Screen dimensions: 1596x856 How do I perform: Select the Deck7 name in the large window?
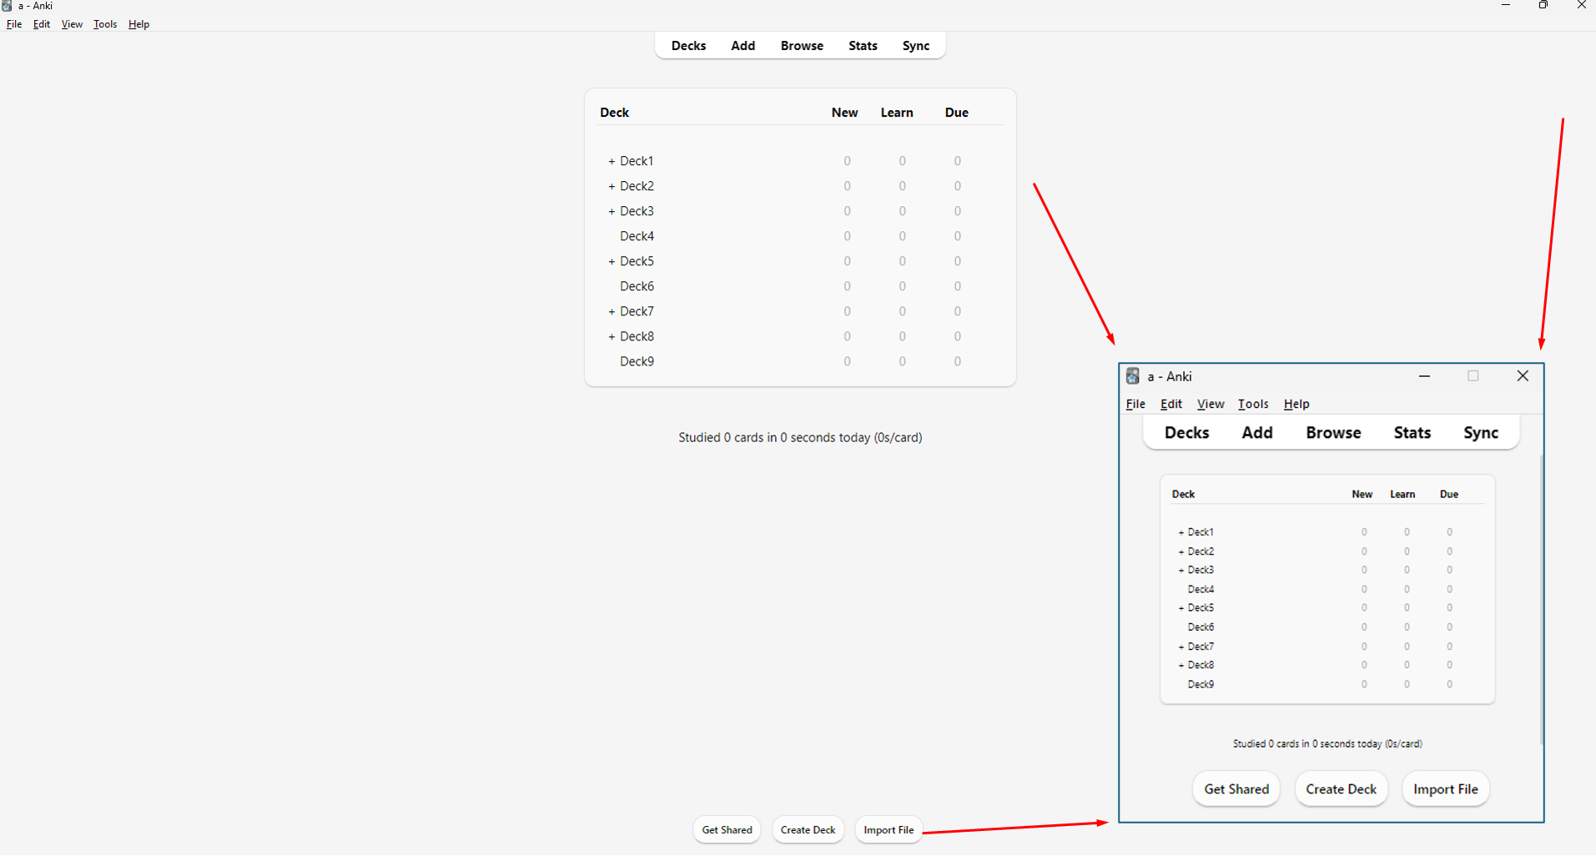pyautogui.click(x=637, y=311)
